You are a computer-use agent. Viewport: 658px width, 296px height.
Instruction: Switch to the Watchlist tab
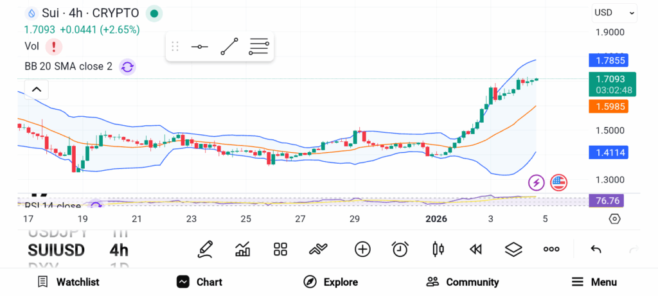click(x=68, y=282)
